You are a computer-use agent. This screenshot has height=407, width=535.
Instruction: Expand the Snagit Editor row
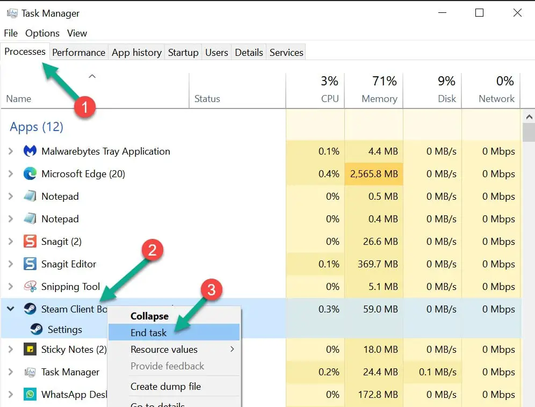click(x=11, y=264)
